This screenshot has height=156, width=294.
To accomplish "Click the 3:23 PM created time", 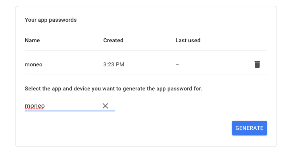I will (113, 64).
